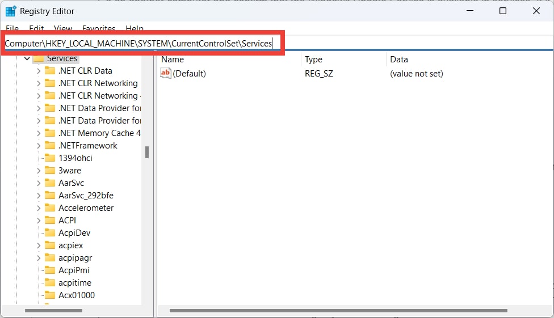Minimize the Registry Editor window
Viewport: 554px width, 318px height.
coord(470,11)
